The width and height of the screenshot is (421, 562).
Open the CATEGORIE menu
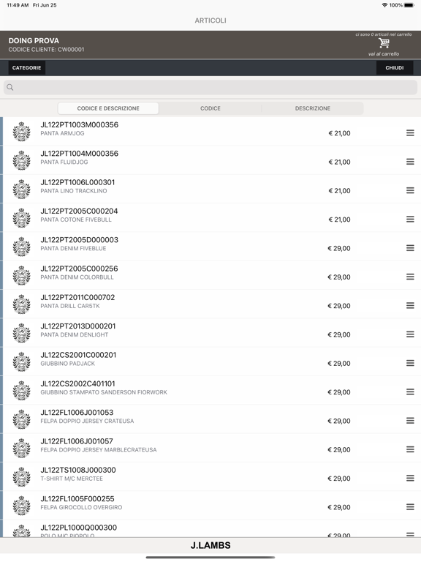(26, 68)
